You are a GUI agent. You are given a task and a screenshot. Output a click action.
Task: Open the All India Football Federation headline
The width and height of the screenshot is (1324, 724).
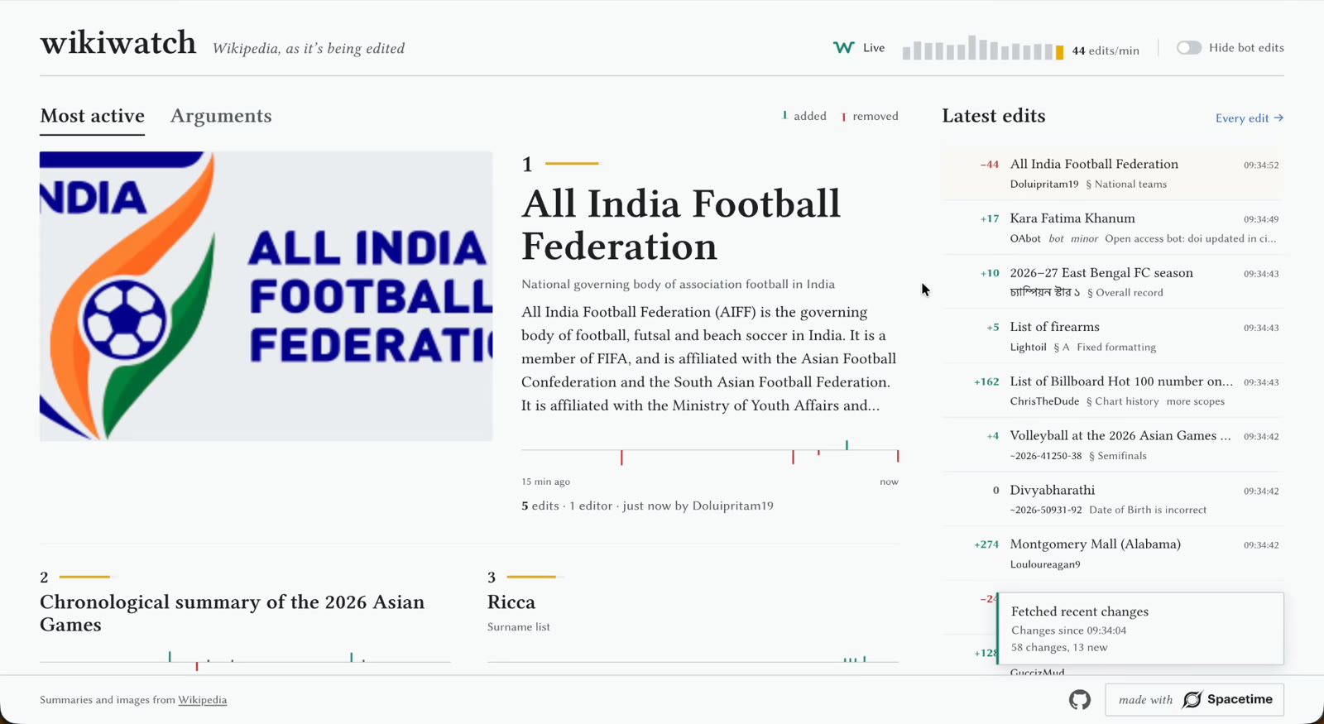(681, 225)
